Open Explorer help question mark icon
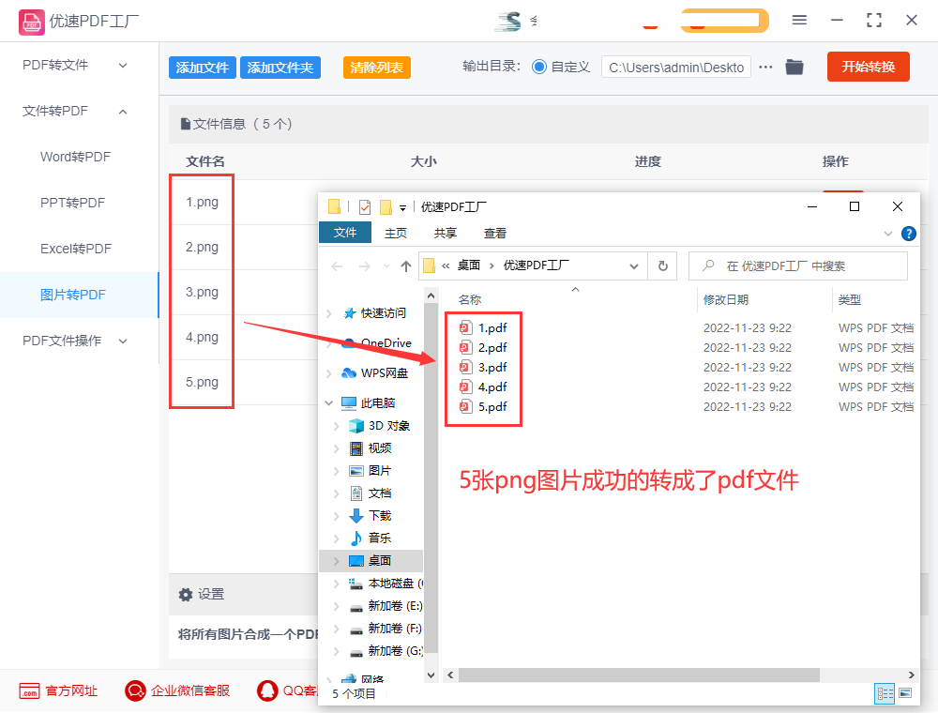 point(909,234)
